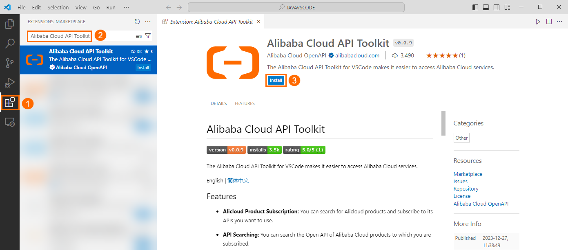Viewport: 568px width, 250px height.
Task: Go back with the navigation arrow
Action: click(x=169, y=7)
